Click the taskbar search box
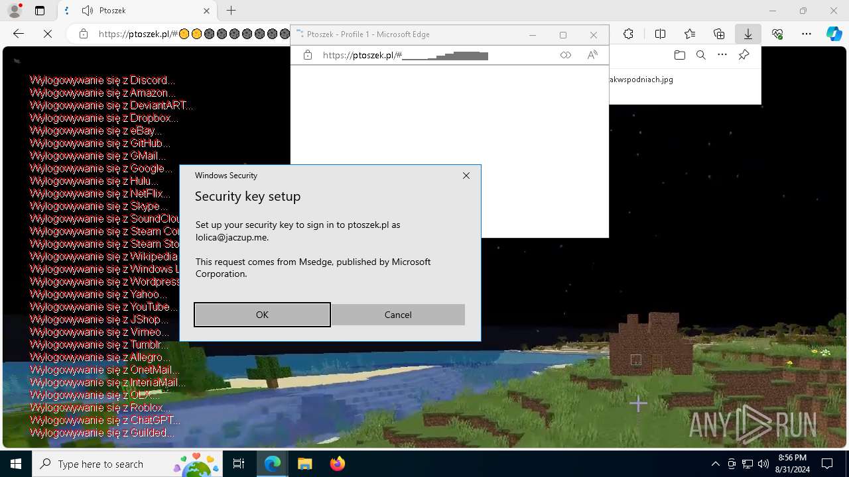The height and width of the screenshot is (477, 849). pos(127,464)
